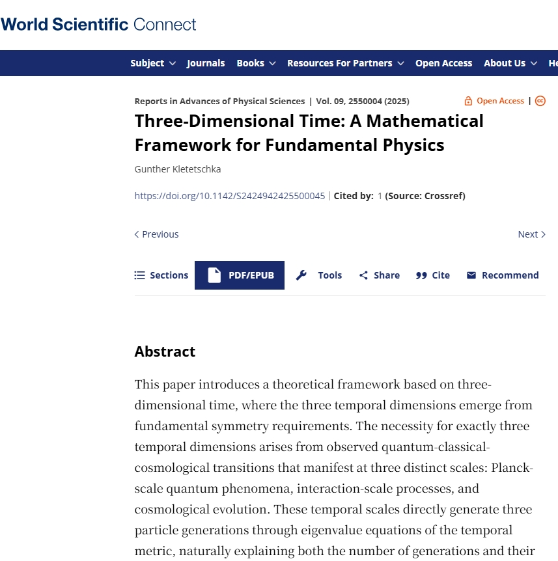Click the Cite label in the toolbar
558x561 pixels.
tap(441, 275)
